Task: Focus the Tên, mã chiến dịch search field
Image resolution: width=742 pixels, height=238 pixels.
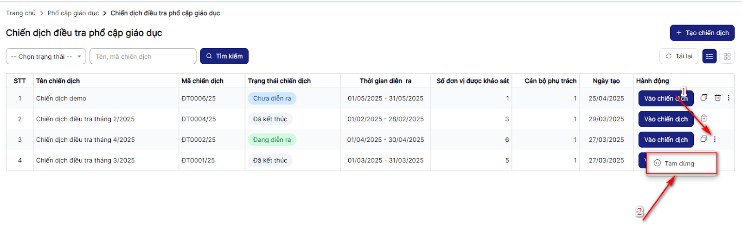Action: [x=143, y=56]
